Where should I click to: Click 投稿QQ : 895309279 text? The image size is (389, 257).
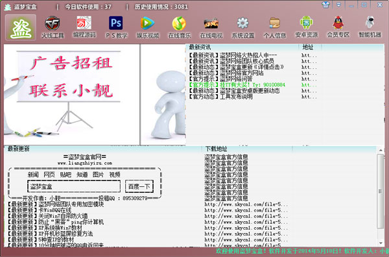[123, 198]
